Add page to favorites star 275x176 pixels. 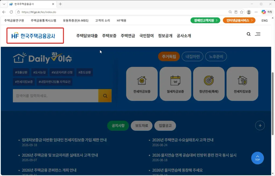click(242, 12)
